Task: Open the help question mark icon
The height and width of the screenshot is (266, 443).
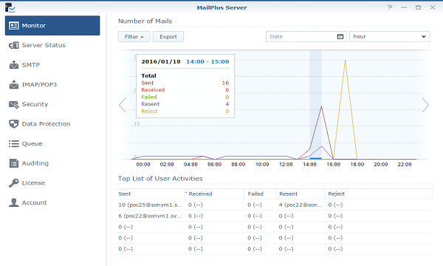Action: (390, 7)
